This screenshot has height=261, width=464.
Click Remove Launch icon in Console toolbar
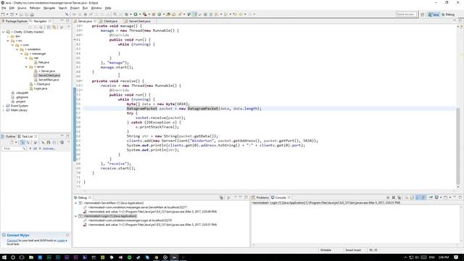[x=394, y=197]
